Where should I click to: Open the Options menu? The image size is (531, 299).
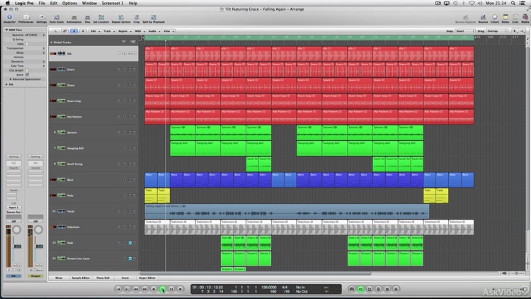tap(69, 3)
